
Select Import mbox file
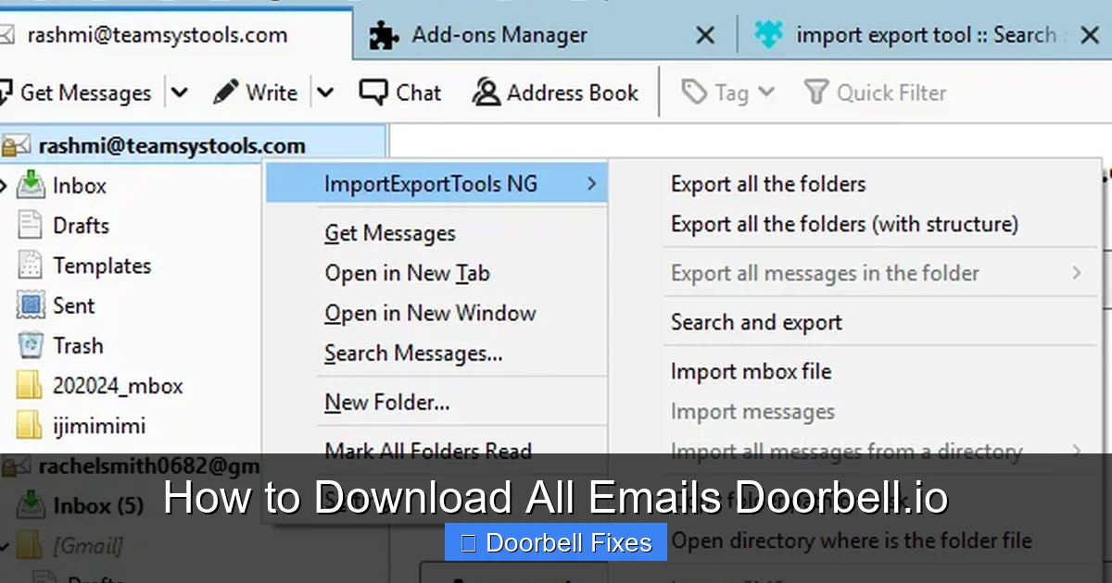pyautogui.click(x=751, y=371)
